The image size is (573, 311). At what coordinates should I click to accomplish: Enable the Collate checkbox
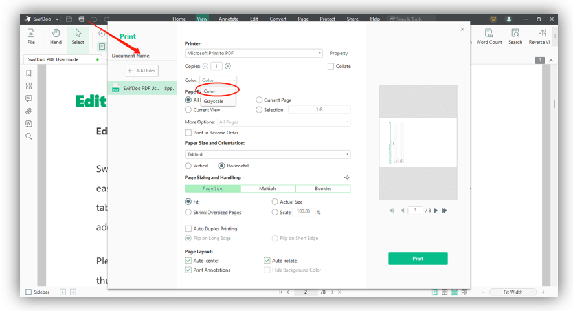point(331,66)
